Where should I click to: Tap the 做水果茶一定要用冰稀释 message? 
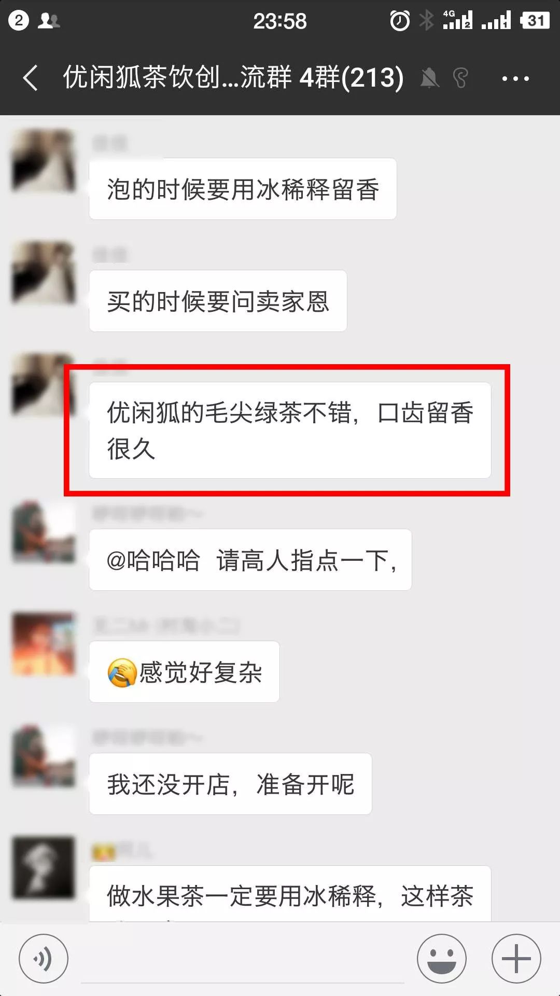pos(290,894)
